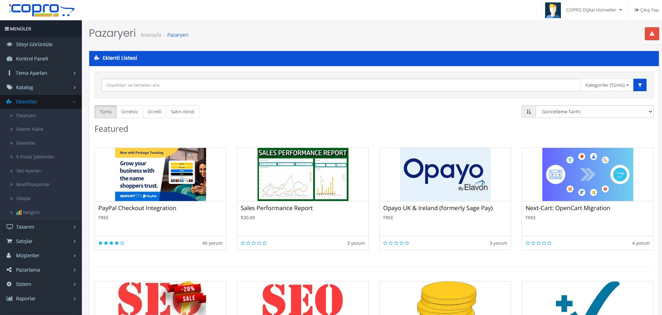Viewport: 662px width, 315px height.
Task: Open Siteyi Görüntüle eye icon menu item
Action: tap(9, 44)
